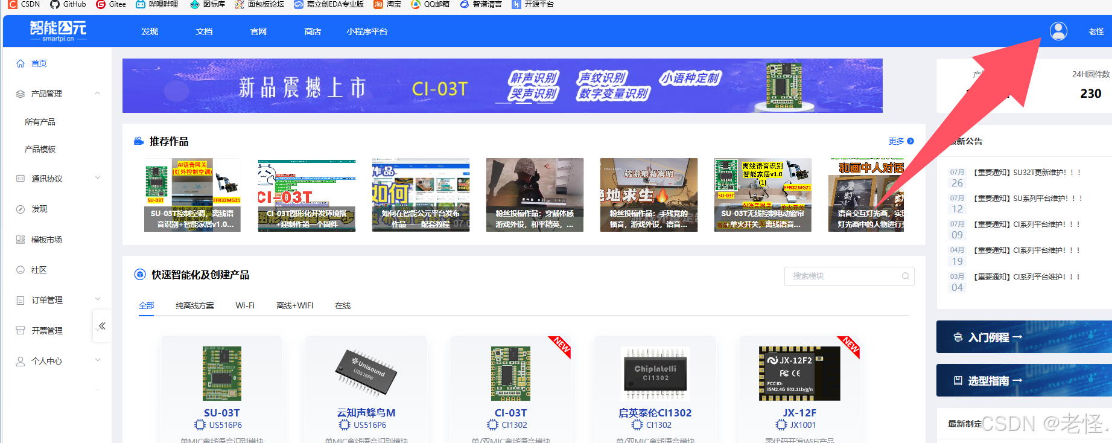Open 官网 in the top navigation

258,31
